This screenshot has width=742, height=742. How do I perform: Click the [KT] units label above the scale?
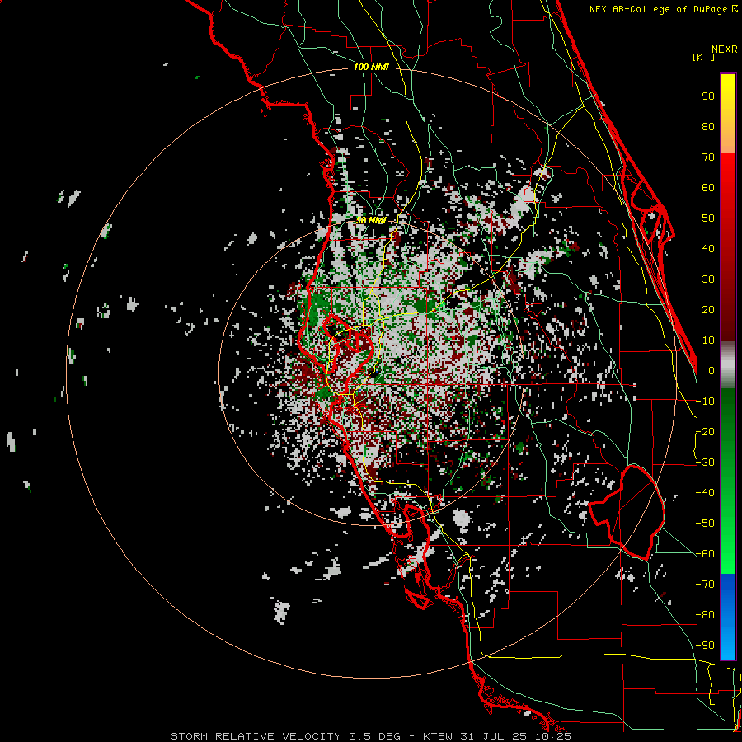(704, 57)
